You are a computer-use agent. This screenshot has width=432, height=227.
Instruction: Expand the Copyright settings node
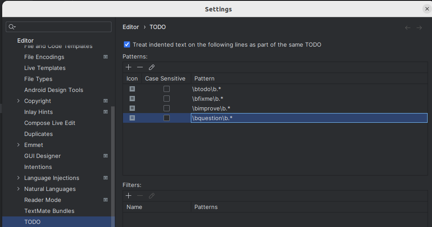18,101
